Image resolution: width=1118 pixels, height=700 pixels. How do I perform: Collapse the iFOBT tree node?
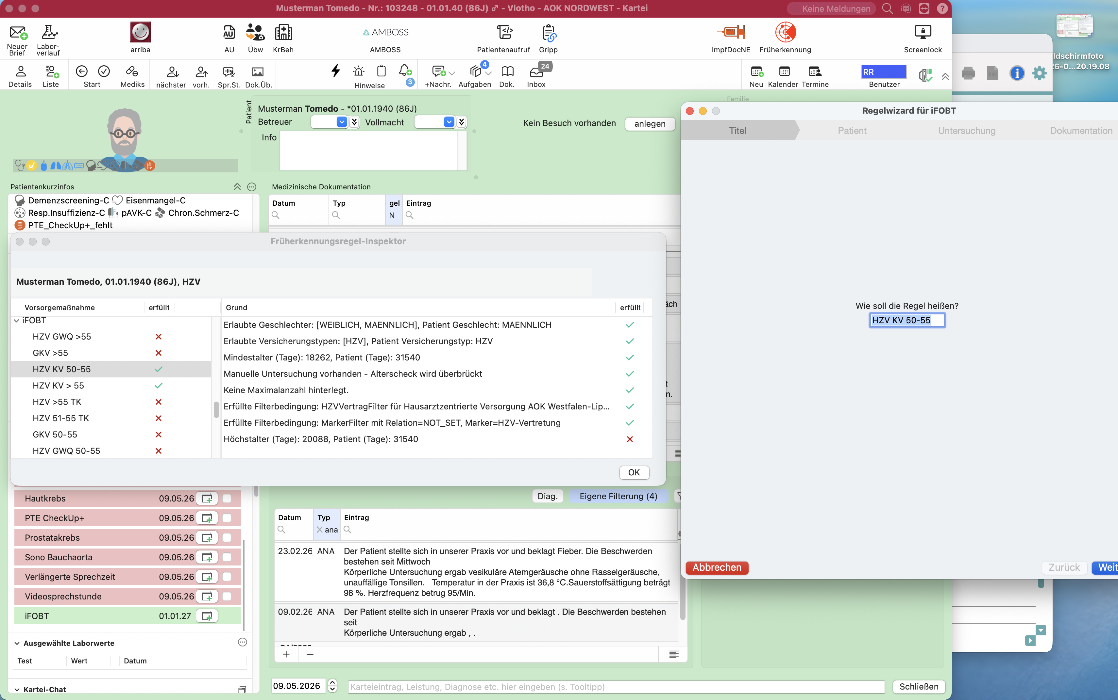[x=17, y=320]
